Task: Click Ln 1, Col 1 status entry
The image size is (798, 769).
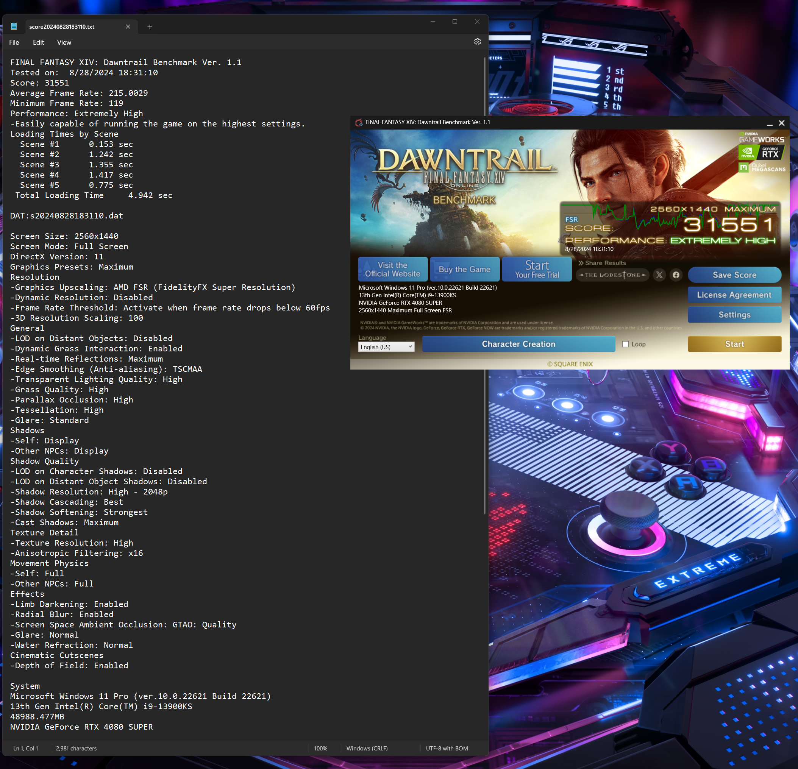Action: coord(26,748)
